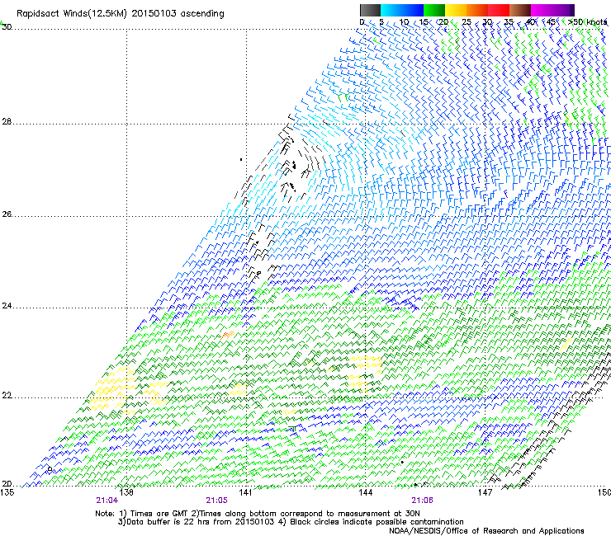Click the brown 35-40 knots legend swatch
The height and width of the screenshot is (536, 611).
520,10
